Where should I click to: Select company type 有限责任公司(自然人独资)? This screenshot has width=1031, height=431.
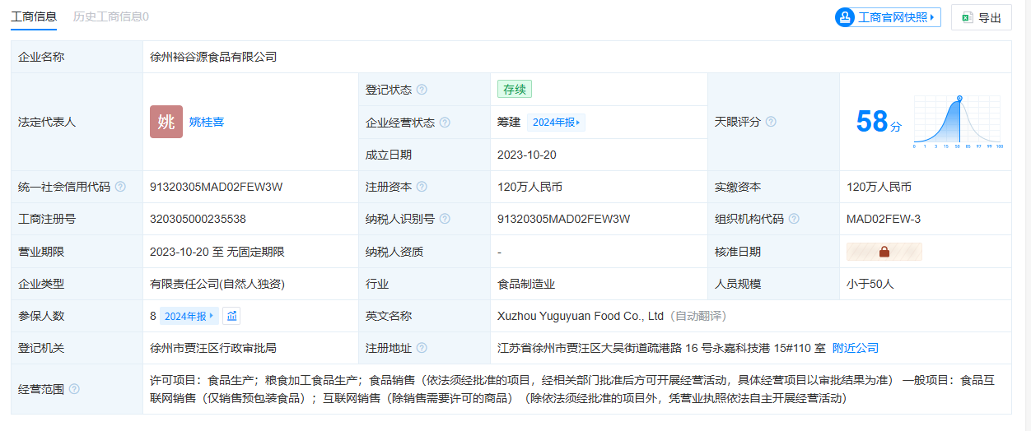217,284
